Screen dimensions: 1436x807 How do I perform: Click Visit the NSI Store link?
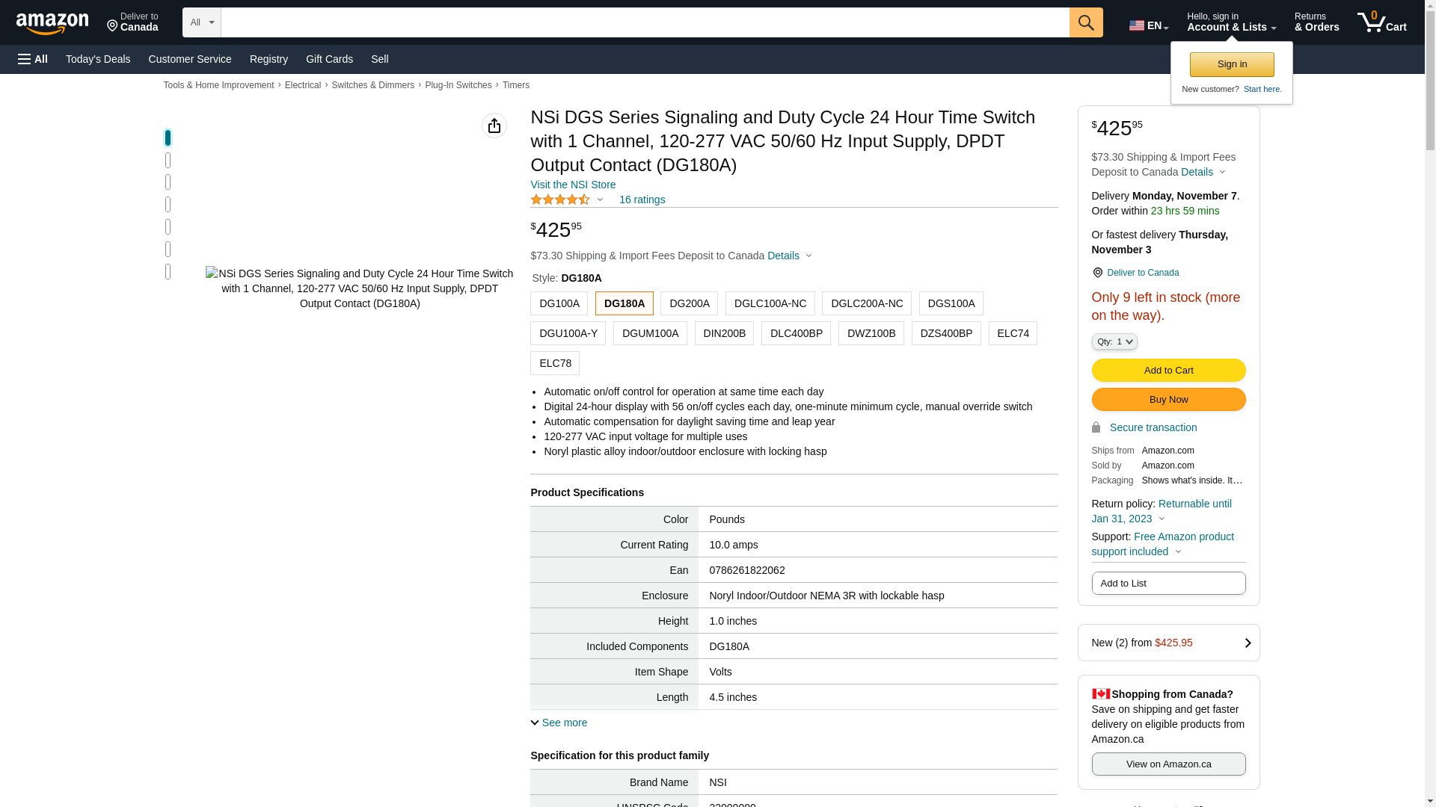click(x=573, y=185)
